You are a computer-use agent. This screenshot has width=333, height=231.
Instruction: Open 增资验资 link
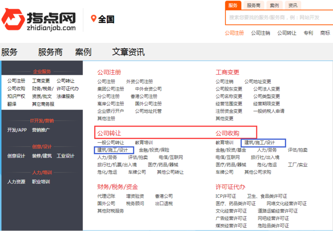pyautogui.click(x=135, y=196)
